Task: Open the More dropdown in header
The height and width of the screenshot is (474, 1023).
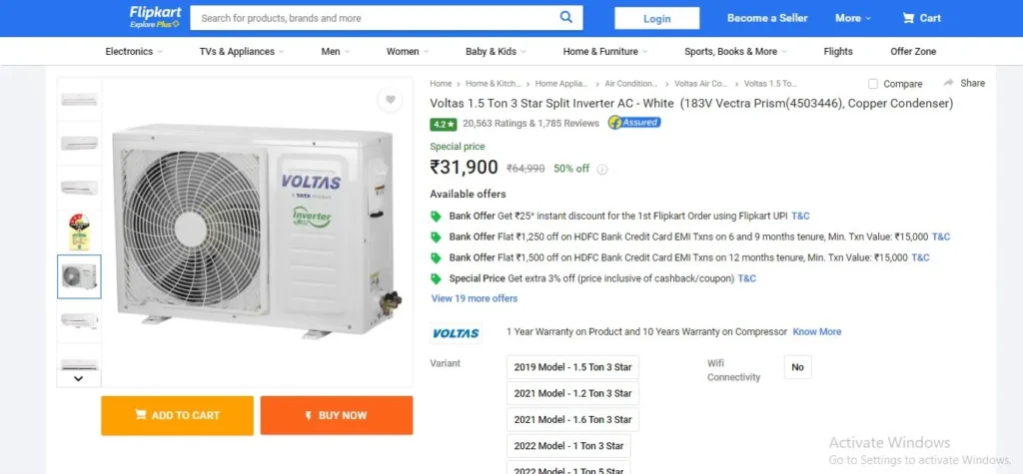Action: (853, 18)
